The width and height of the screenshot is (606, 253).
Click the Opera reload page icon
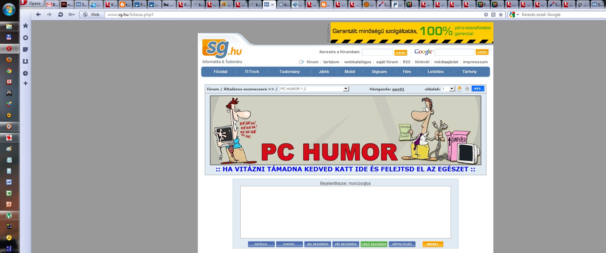pyautogui.click(x=60, y=15)
